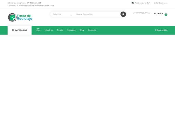The image size is (175, 116).
Task: Click the Mi carrito label
Action: [158, 14]
